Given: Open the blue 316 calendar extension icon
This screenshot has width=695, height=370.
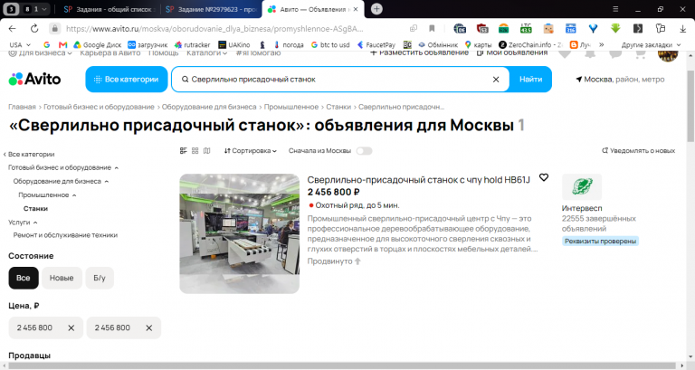Looking at the screenshot, I should coord(570,28).
